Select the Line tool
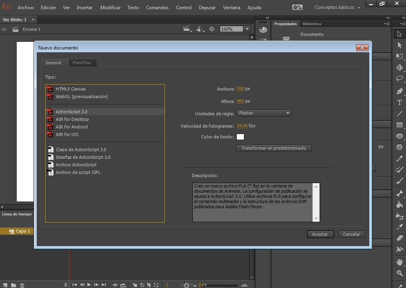Viewport: 406px width, 288px height. pyautogui.click(x=399, y=114)
